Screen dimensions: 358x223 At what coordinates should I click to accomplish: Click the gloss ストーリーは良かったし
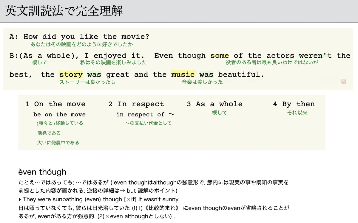click(87, 82)
